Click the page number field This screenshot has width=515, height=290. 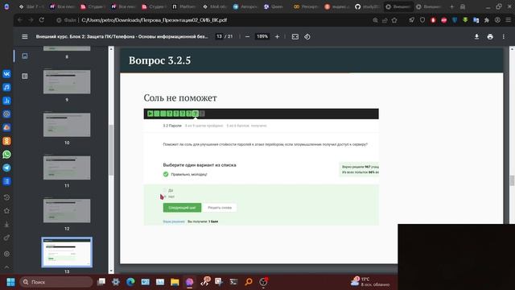coord(219,36)
